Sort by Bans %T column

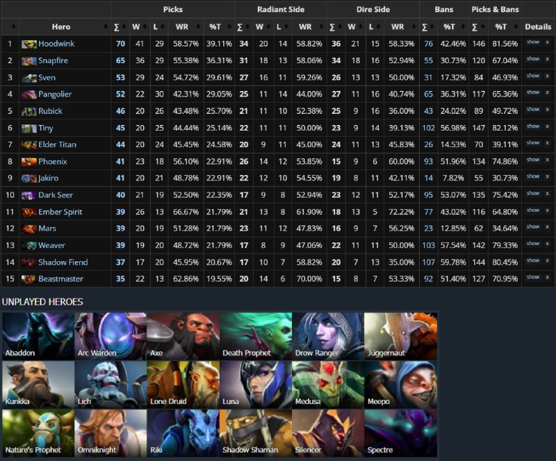[x=449, y=27]
